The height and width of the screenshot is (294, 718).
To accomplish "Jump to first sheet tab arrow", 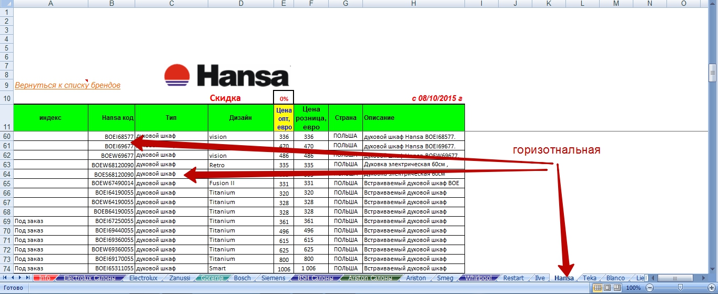I will [5, 278].
